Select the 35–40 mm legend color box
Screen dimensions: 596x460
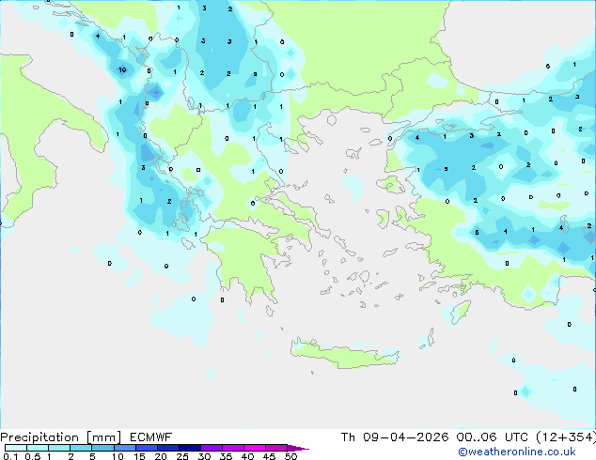coord(232,448)
